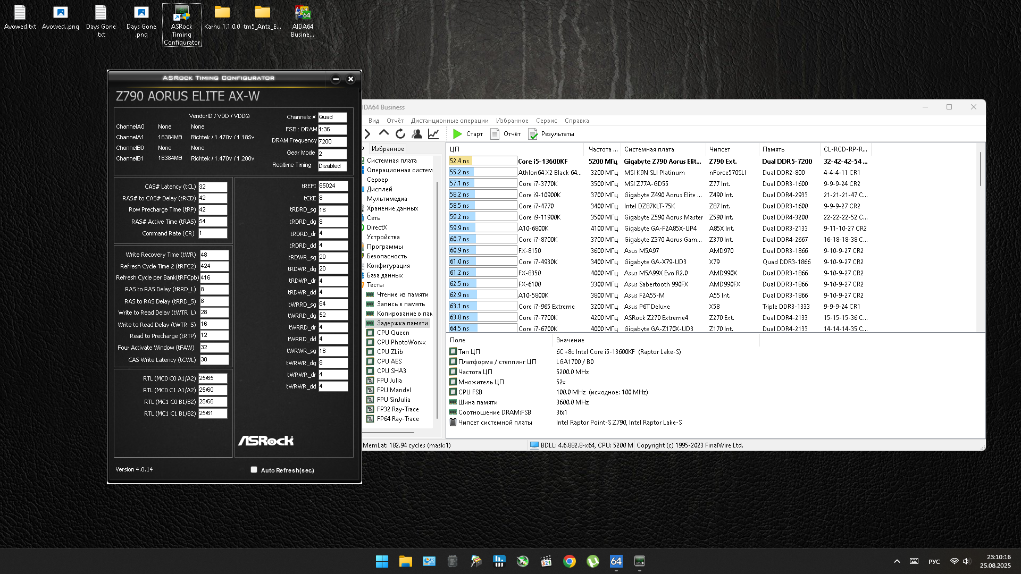Select Чтение из памяти test item
The height and width of the screenshot is (574, 1021).
402,294
